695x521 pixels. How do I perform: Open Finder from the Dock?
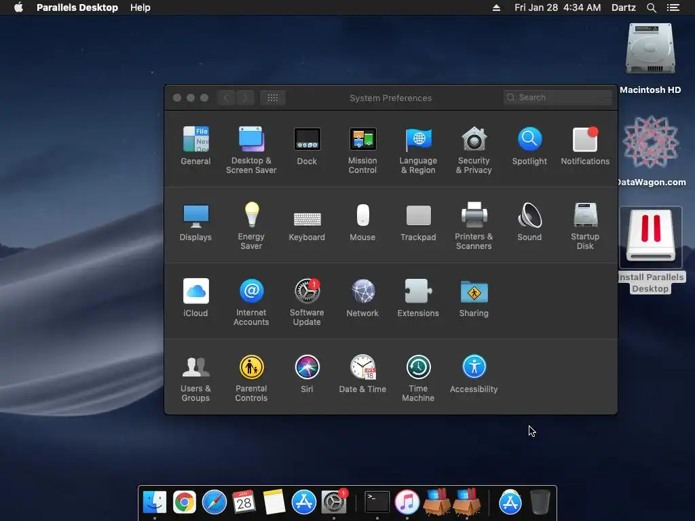pos(155,502)
